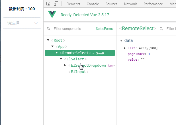Collapse the App component node
The height and width of the screenshot is (125, 176).
[52, 46]
